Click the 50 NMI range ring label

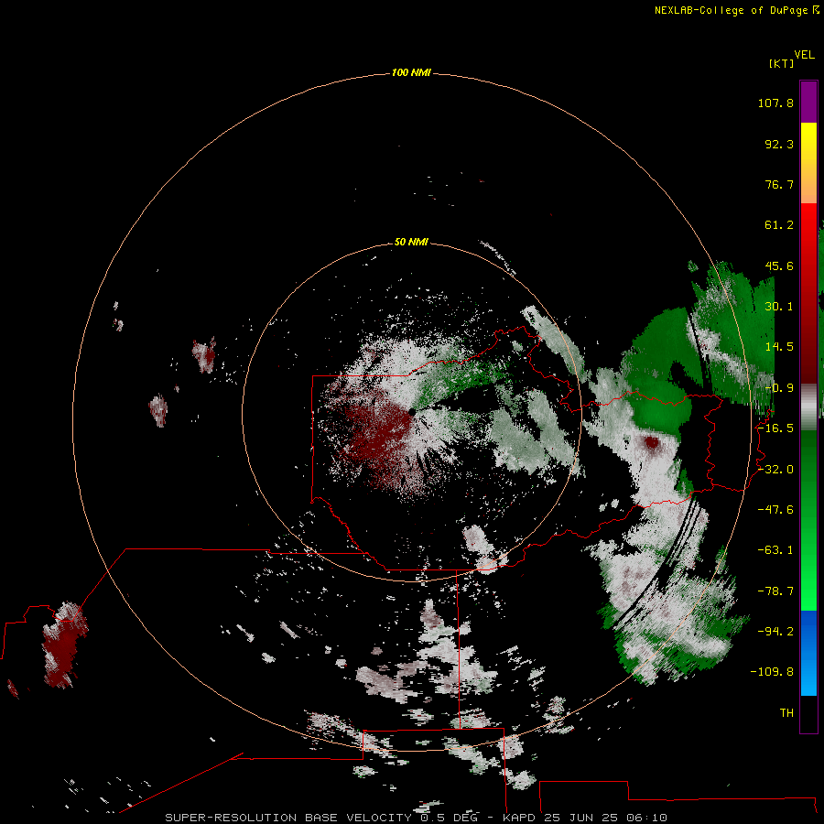(411, 242)
